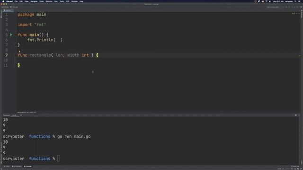Click the main.go breadcrumb in the navigation bar
The image size is (303, 170).
pos(14,7)
